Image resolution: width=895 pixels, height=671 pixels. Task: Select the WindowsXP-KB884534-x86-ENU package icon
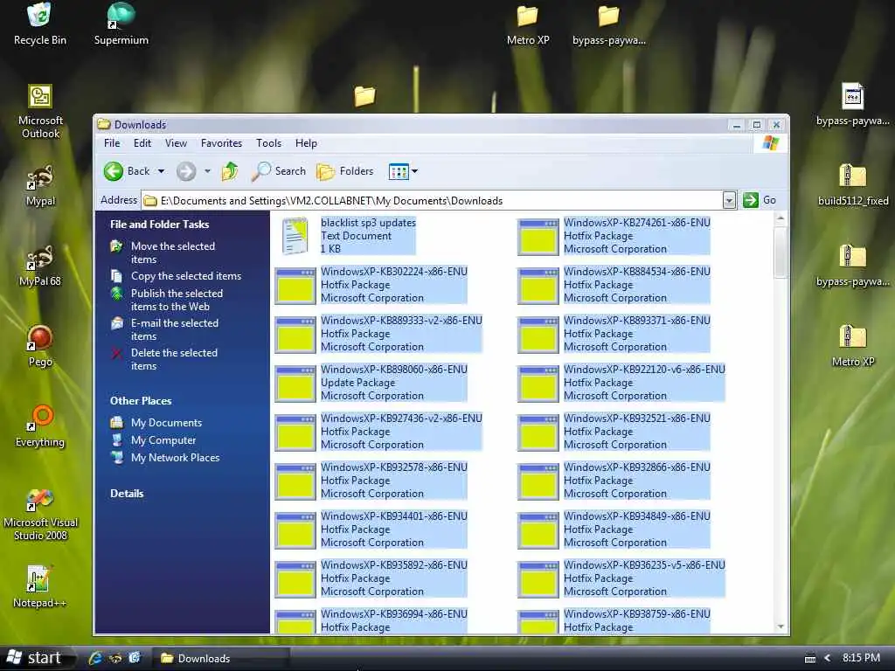click(x=538, y=287)
